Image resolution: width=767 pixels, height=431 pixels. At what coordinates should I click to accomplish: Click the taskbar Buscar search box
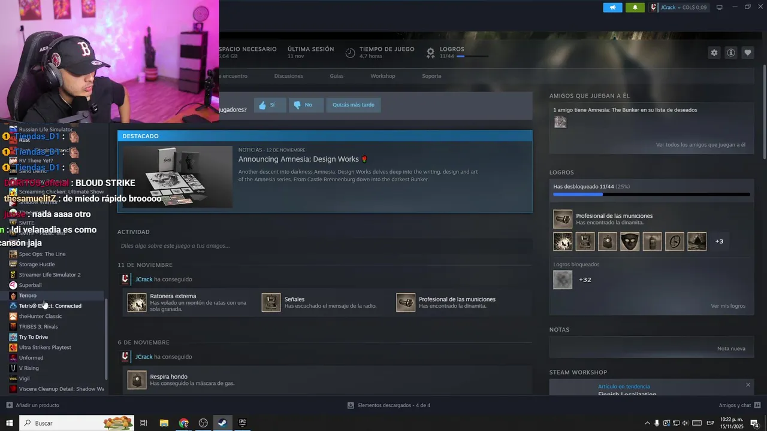click(77, 423)
